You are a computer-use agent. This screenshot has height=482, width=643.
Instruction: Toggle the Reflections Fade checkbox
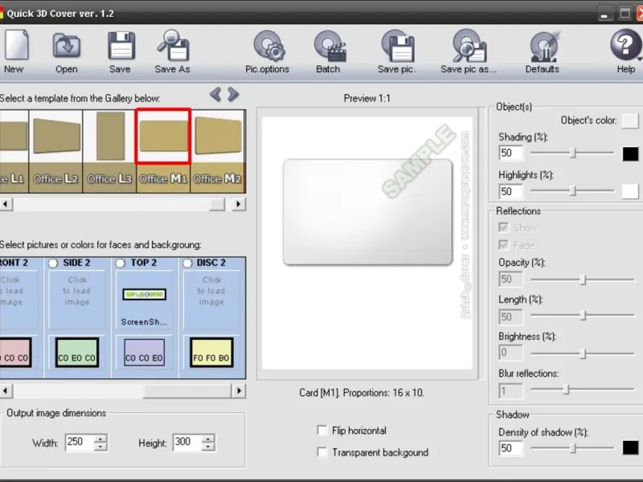504,245
